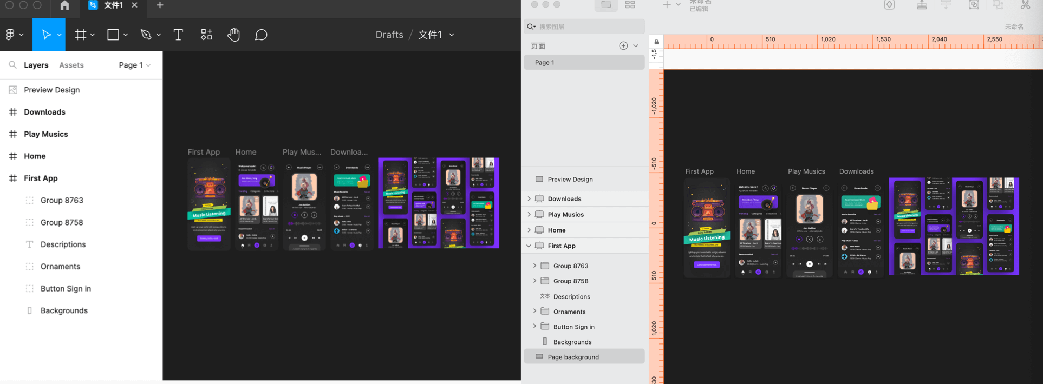Select the Text tool
The width and height of the screenshot is (1043, 384).
click(178, 35)
